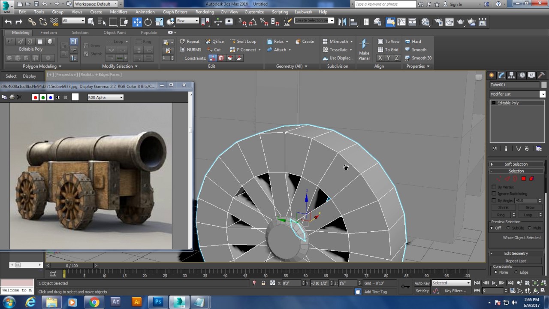Open Curve Editor from main toolbar
Viewport: 549px width, 309px height.
click(401, 22)
